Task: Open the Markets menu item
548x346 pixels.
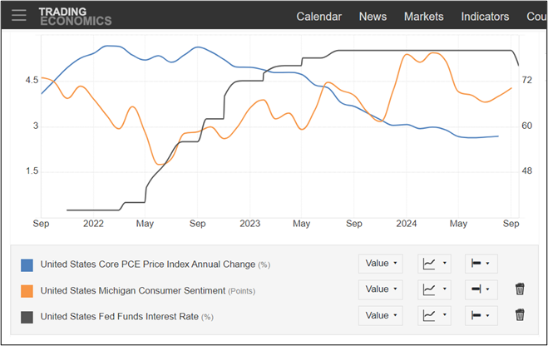Action: pyautogui.click(x=423, y=17)
